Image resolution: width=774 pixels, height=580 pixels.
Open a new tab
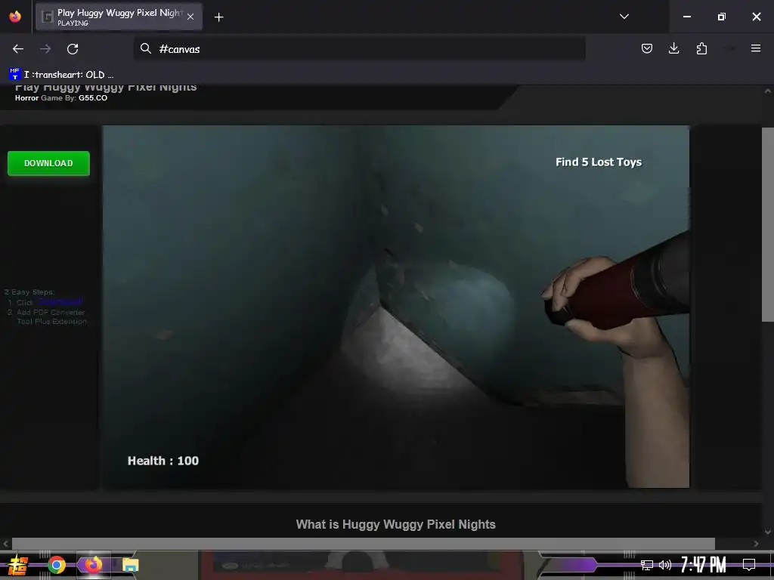pyautogui.click(x=218, y=17)
